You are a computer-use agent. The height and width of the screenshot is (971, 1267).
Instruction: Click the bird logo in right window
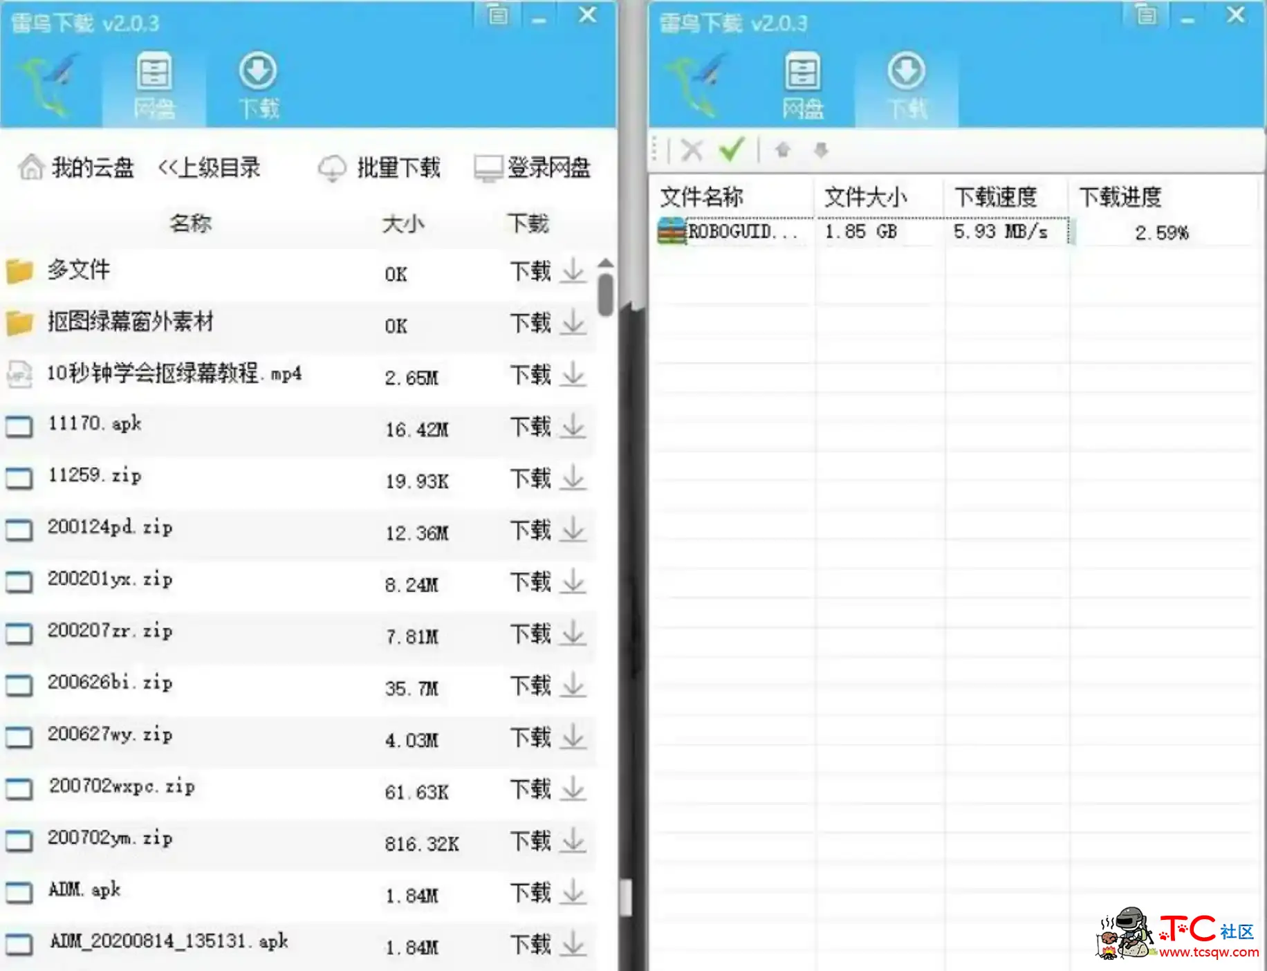pyautogui.click(x=697, y=86)
